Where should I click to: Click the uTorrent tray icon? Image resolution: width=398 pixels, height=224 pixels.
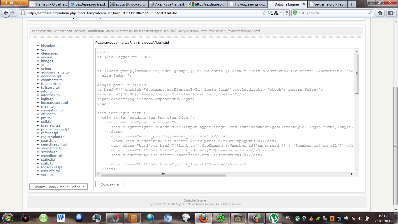[x=297, y=218]
